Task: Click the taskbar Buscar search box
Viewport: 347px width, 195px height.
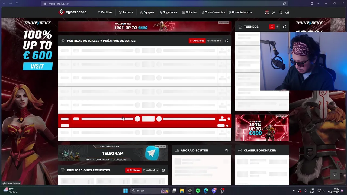Action: (x=150, y=191)
